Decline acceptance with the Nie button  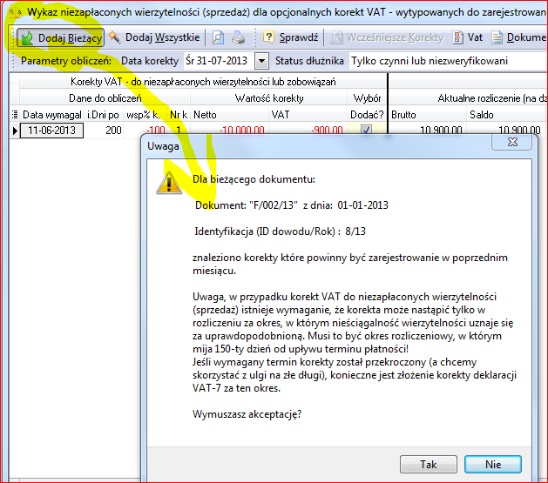pos(493,465)
